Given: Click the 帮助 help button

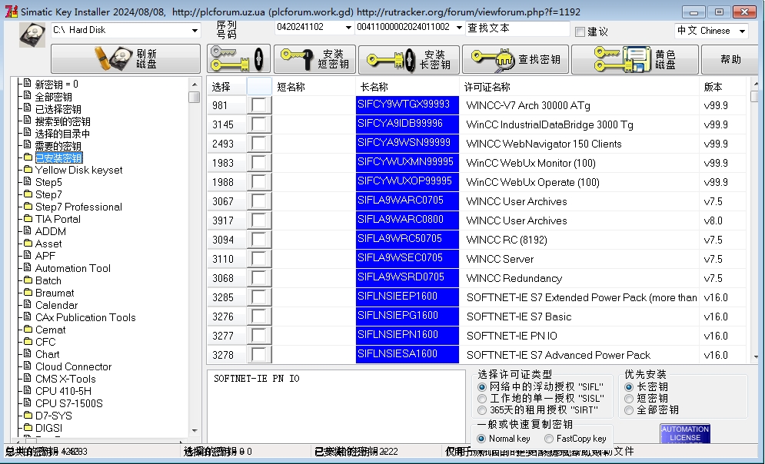Looking at the screenshot, I should tap(730, 59).
